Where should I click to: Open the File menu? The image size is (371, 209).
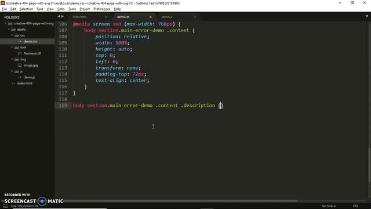click(x=4, y=9)
